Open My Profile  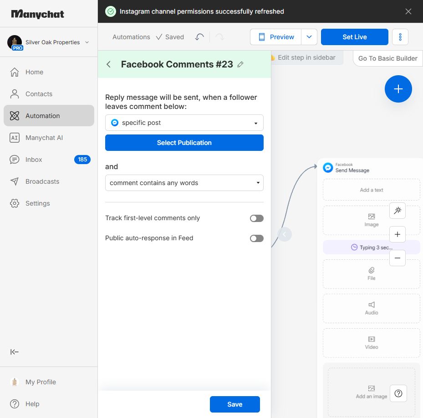click(x=49, y=382)
